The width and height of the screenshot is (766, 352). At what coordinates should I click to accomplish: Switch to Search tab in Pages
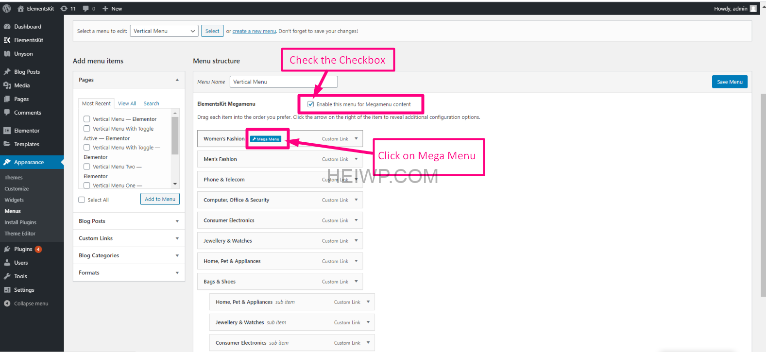tap(152, 103)
